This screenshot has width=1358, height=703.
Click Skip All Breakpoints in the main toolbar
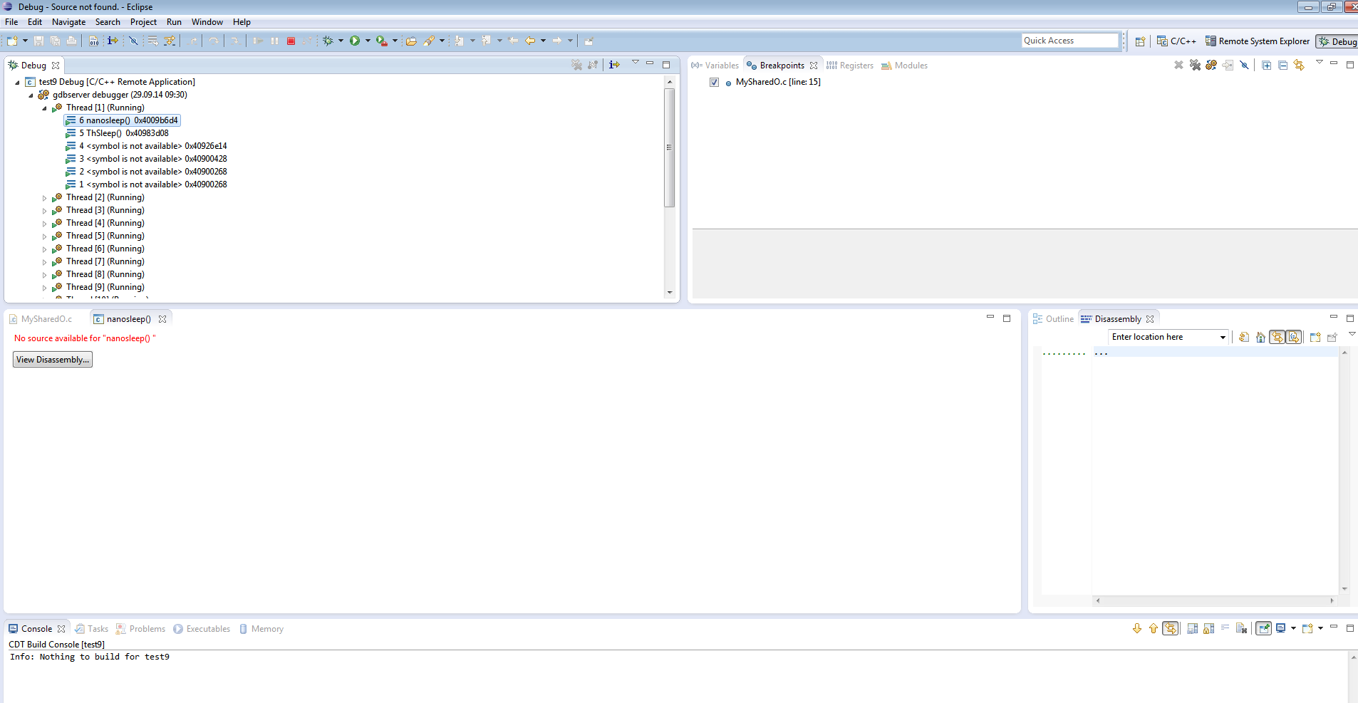(133, 41)
